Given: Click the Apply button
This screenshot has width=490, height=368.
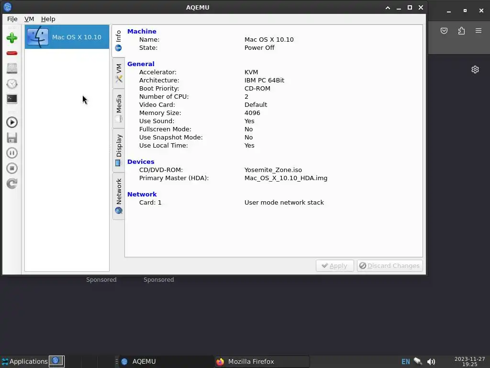Looking at the screenshot, I should (334, 265).
